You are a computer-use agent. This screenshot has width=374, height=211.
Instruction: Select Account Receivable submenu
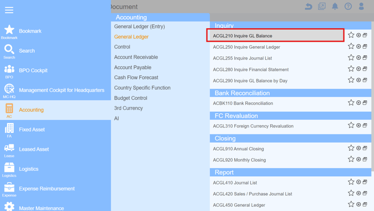click(x=136, y=57)
